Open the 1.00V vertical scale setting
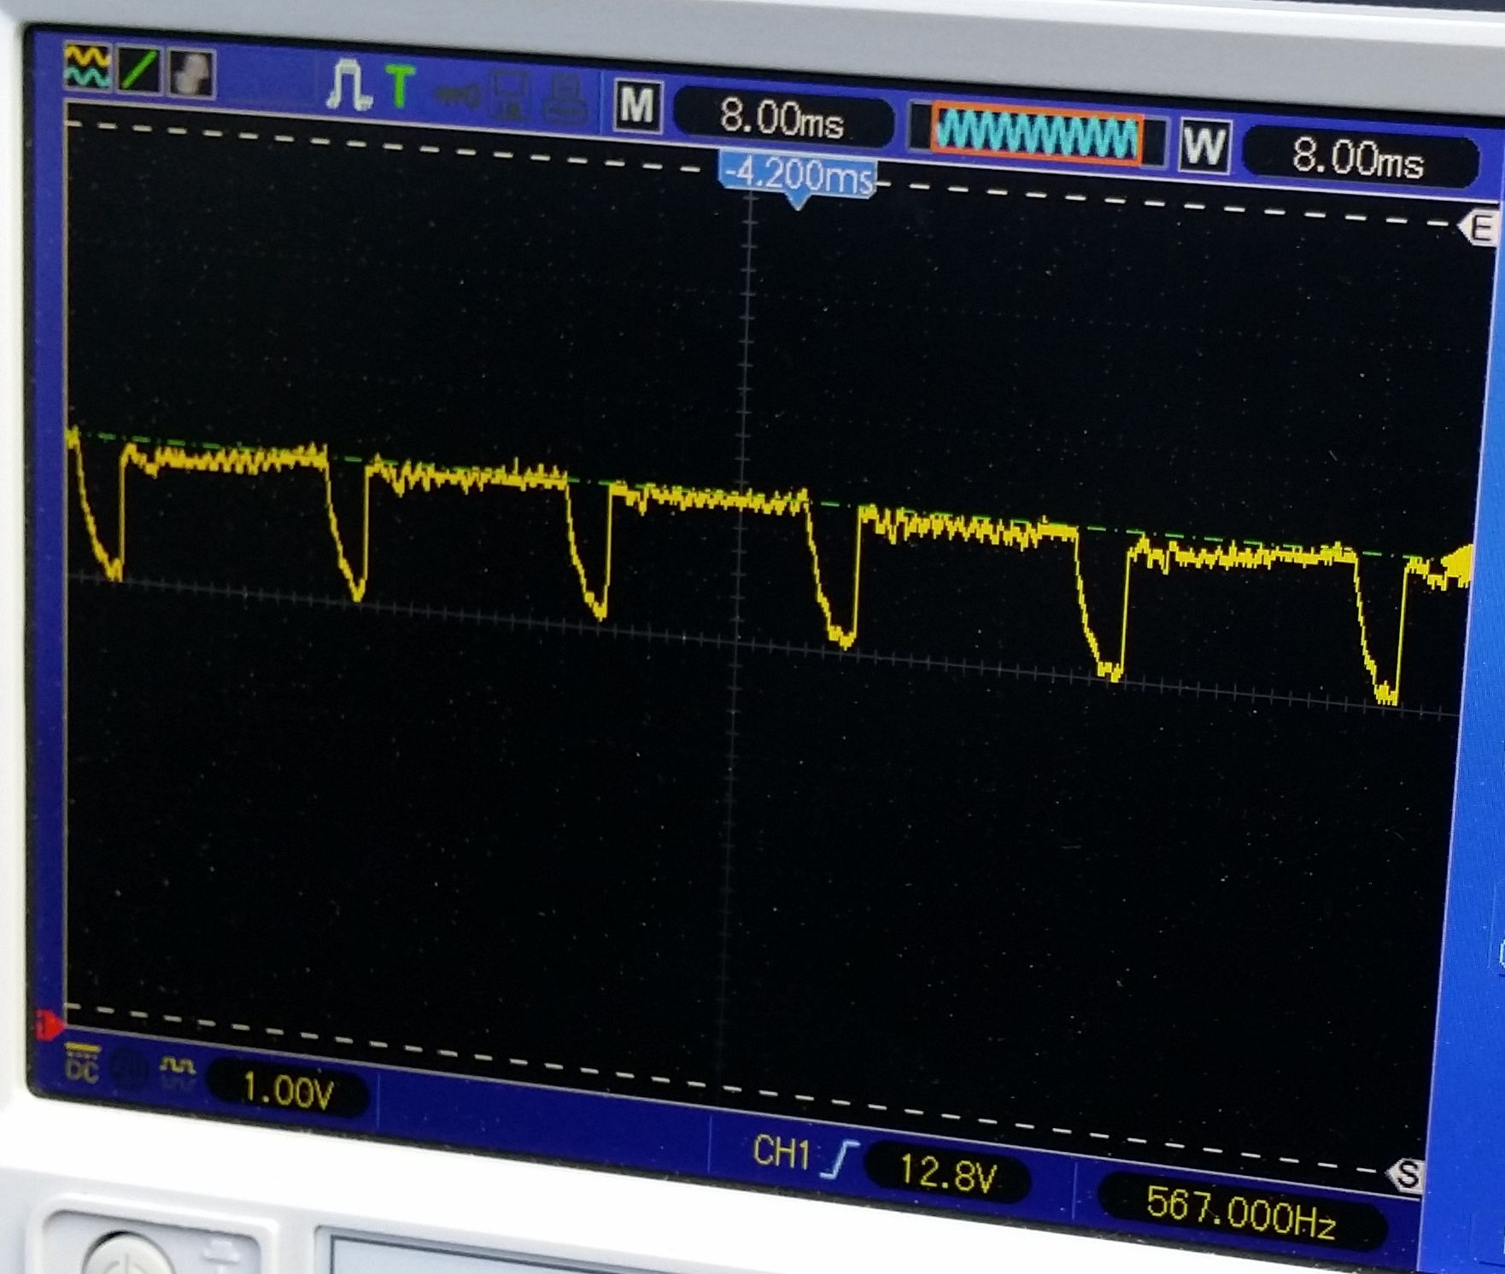Viewport: 1505px width, 1274px height. (288, 1090)
